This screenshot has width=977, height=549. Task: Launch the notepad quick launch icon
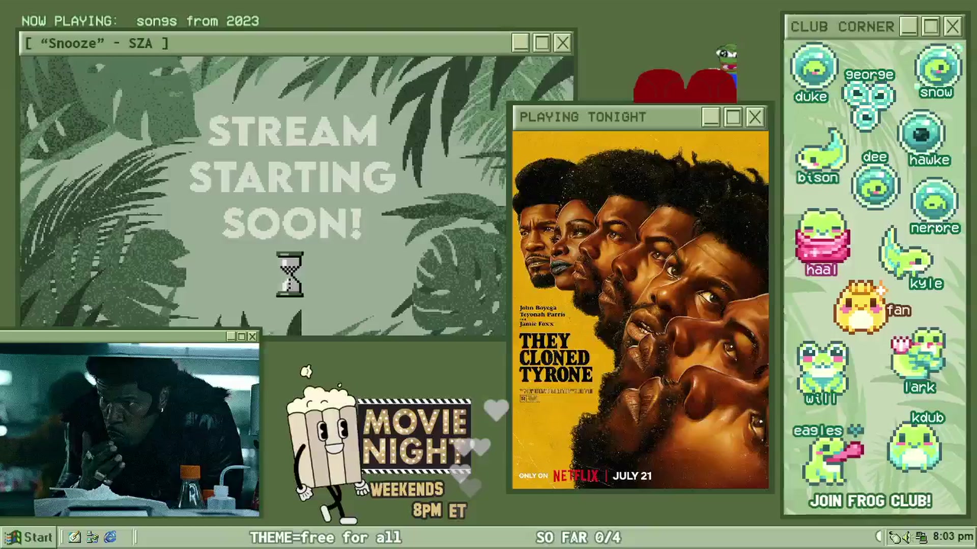(74, 537)
